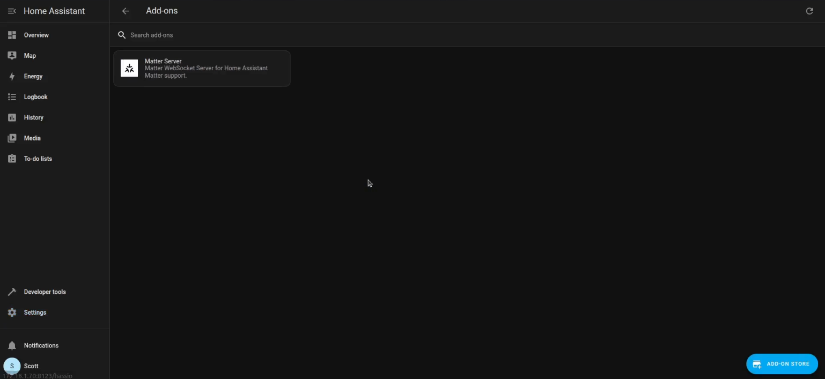Viewport: 825px width, 379px height.
Task: Open the To-do lists menu item
Action: click(55, 159)
